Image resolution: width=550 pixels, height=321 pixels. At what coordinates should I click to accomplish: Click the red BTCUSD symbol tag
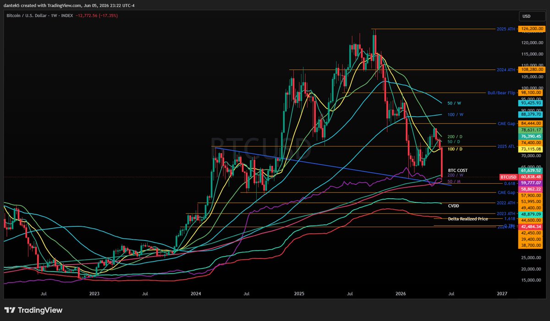pyautogui.click(x=507, y=177)
